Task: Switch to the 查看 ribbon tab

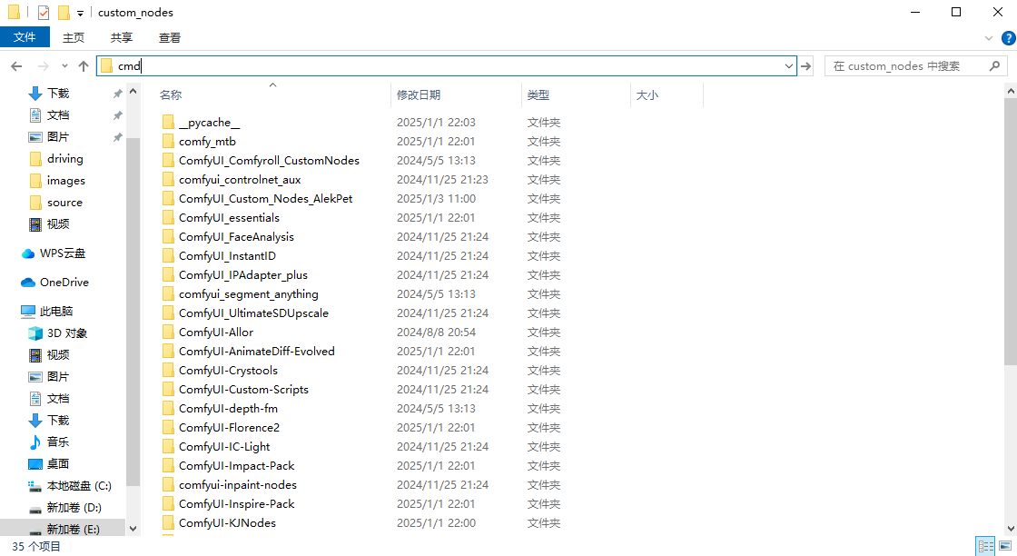Action: (170, 37)
